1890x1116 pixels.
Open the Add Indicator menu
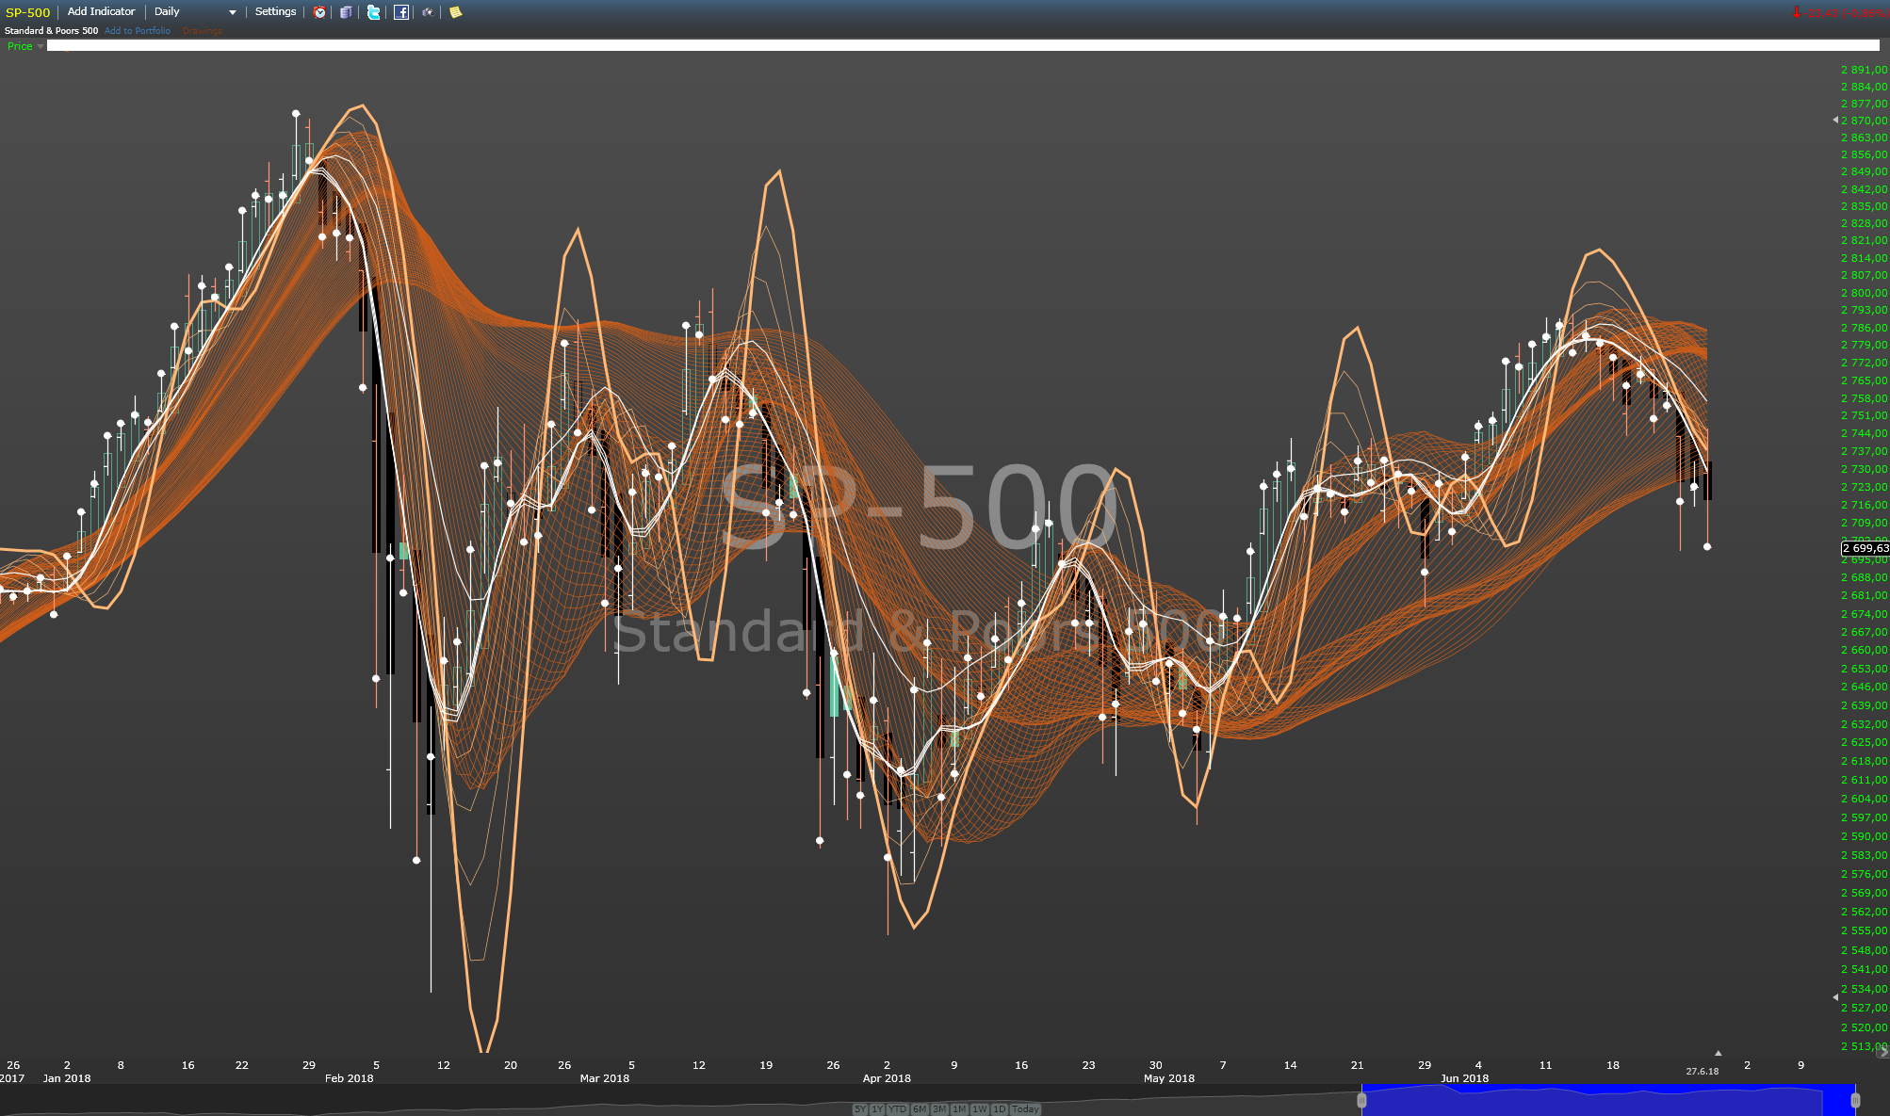(101, 12)
